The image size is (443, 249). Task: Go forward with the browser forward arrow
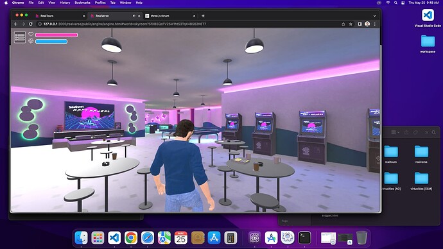[24, 24]
